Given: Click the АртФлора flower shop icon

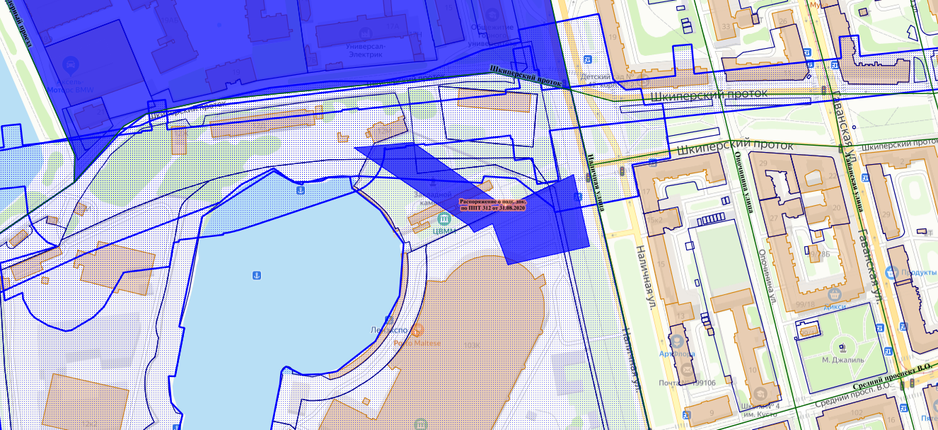Looking at the screenshot, I should pos(677,341).
